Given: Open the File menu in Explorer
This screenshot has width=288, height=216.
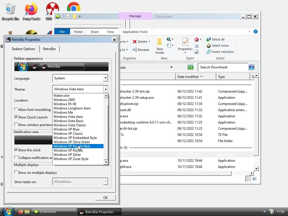Looking at the screenshot, I should pyautogui.click(x=62, y=31).
